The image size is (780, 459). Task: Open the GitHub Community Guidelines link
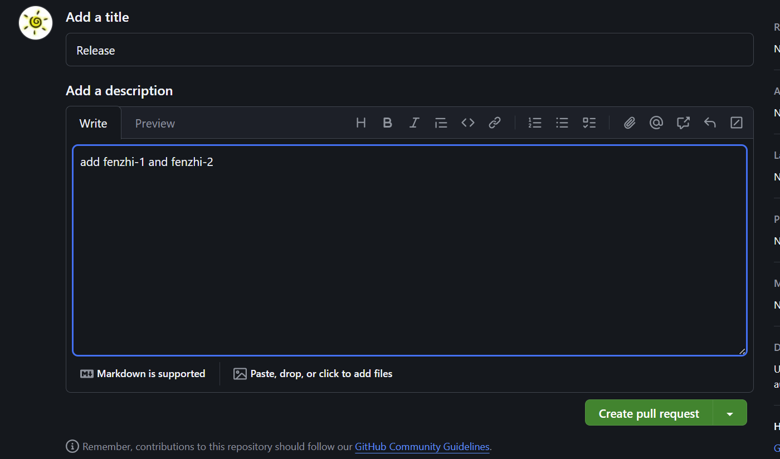422,447
